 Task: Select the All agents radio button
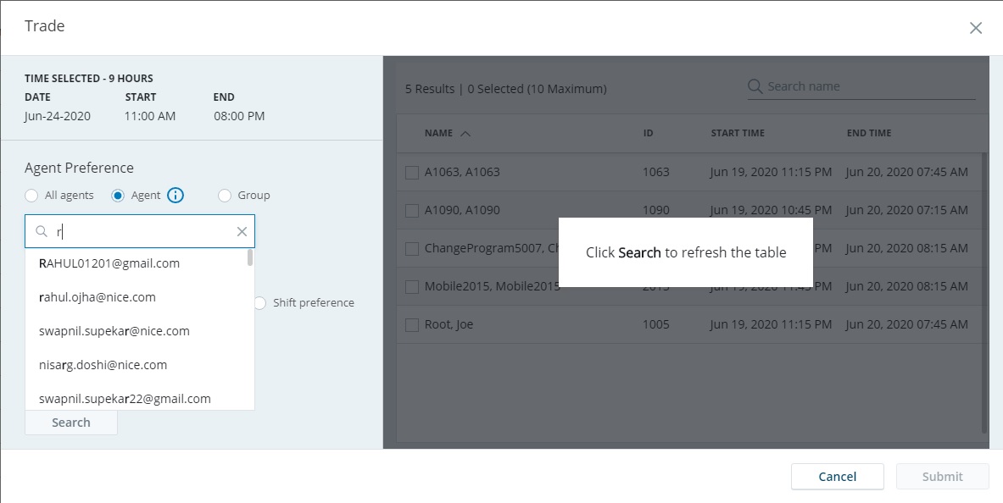pos(31,196)
